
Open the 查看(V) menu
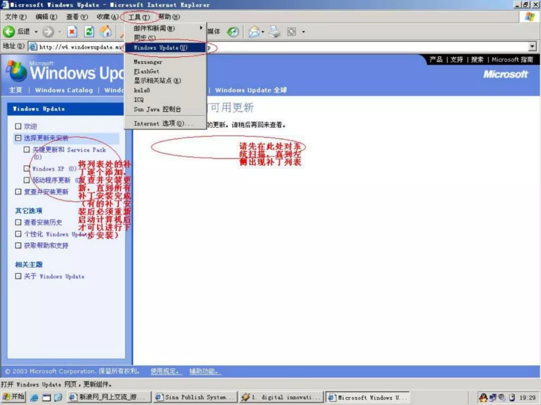(77, 17)
